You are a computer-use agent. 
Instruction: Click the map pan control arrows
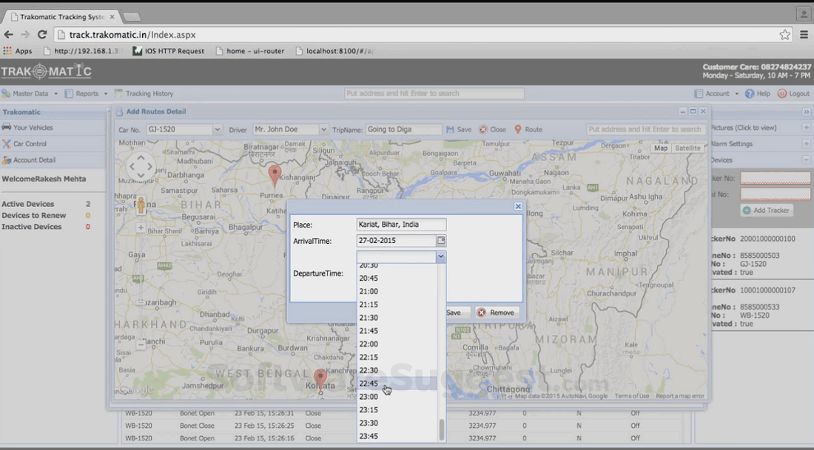point(141,167)
